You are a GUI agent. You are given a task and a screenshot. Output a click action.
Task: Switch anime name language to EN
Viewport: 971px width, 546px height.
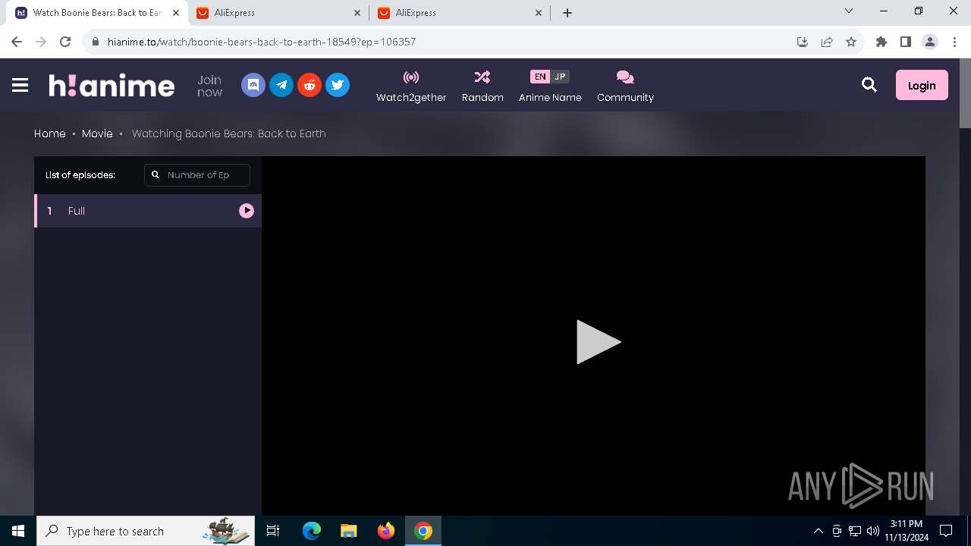tap(540, 77)
